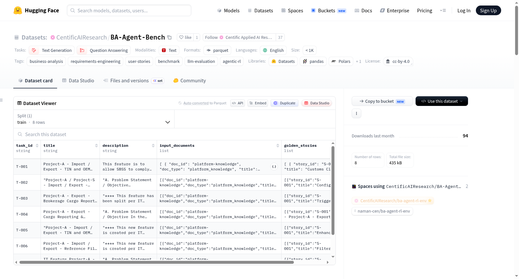The width and height of the screenshot is (519, 279).
Task: Switch to the Dataset card tab
Action: click(35, 81)
